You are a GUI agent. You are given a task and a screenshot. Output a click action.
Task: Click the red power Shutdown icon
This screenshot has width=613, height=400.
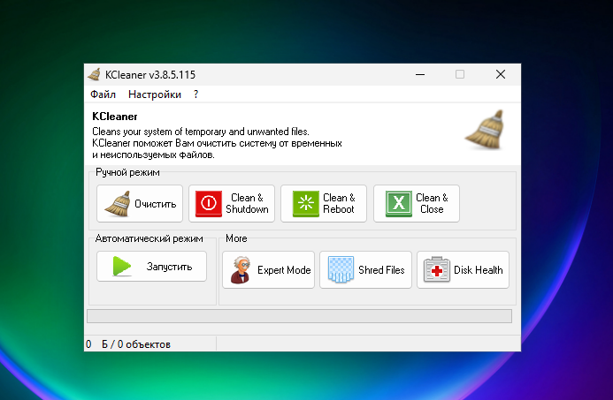coord(209,203)
